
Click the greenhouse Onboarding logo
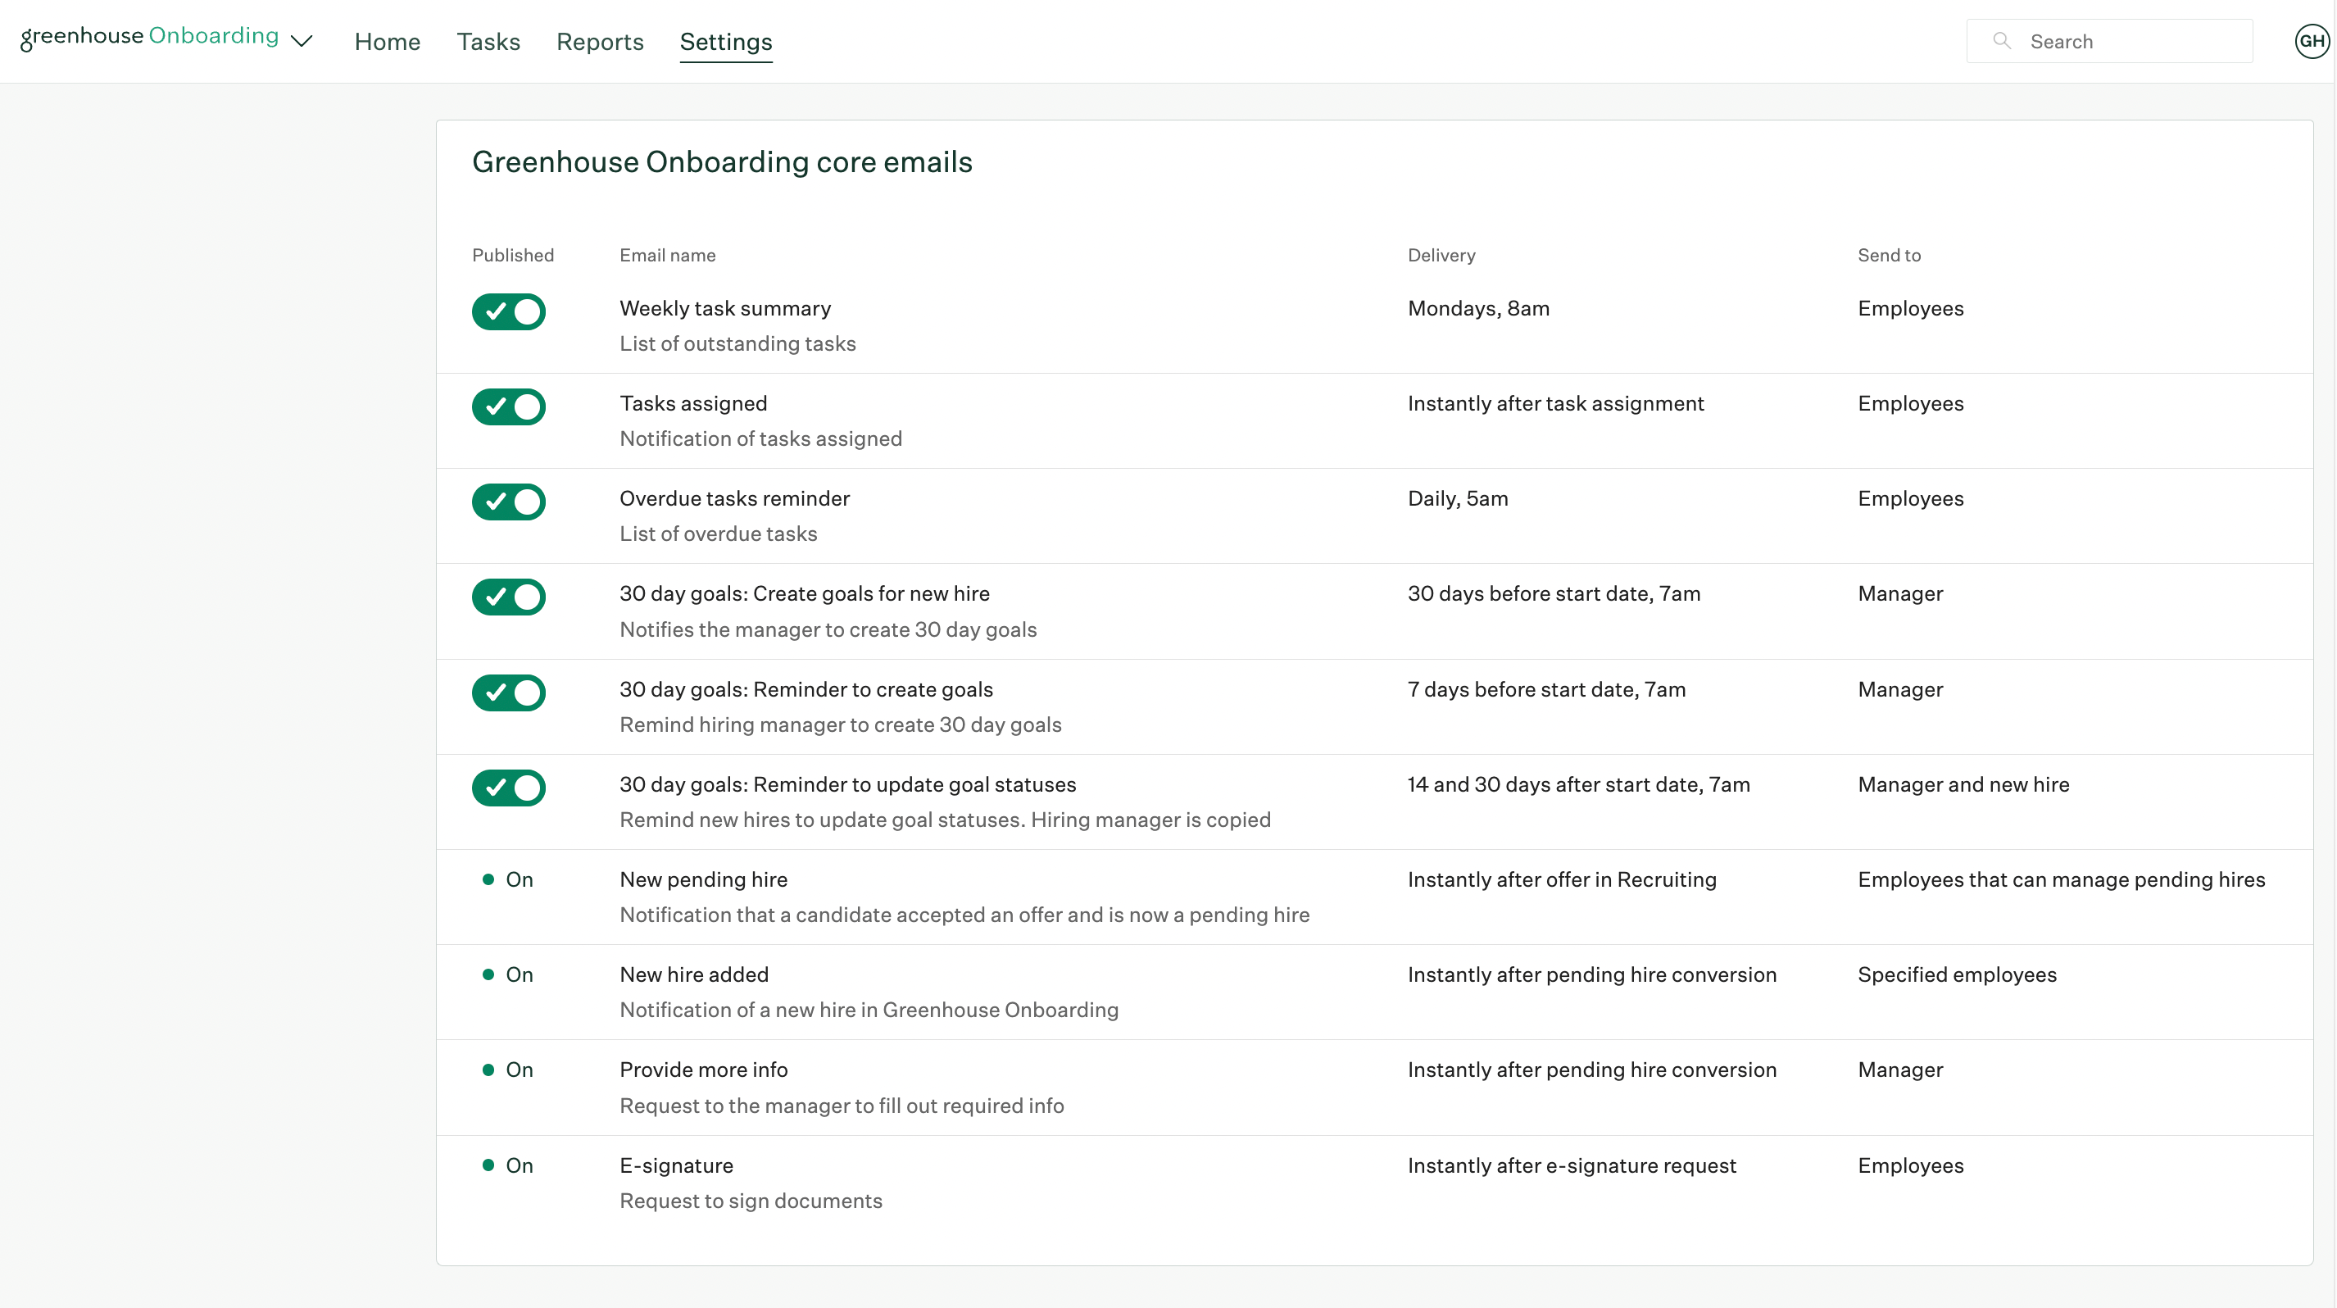tap(150, 37)
